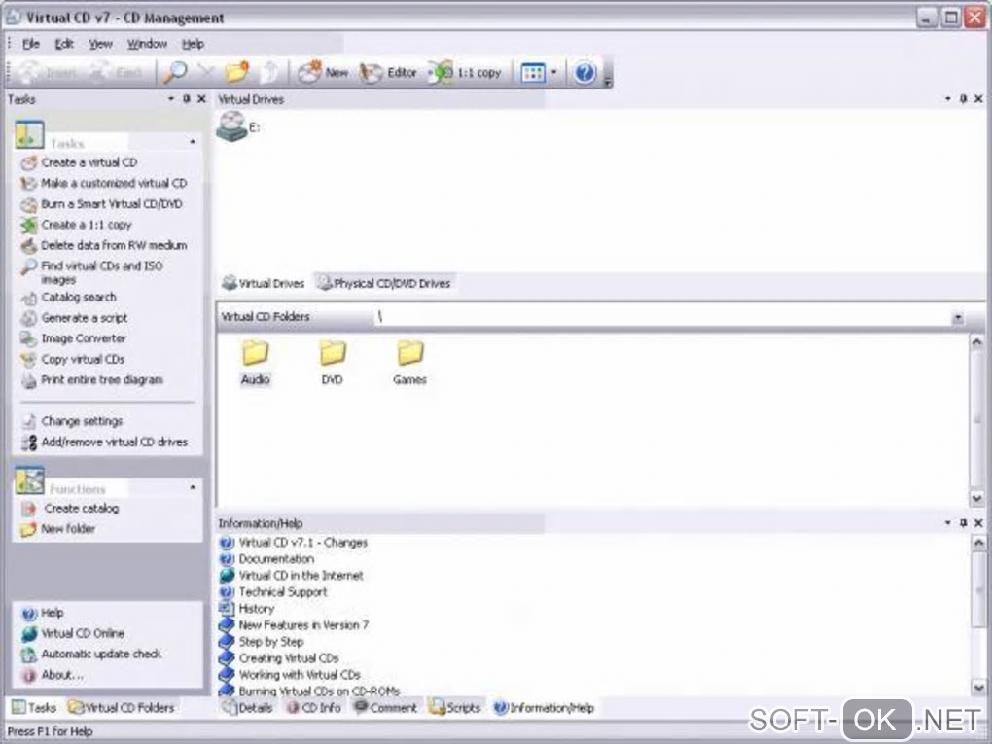Click Create a 1:1 copy task

click(77, 225)
